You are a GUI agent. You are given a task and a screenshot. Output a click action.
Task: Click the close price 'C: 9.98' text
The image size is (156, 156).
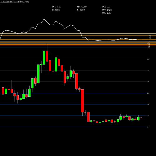(x=56, y=10)
